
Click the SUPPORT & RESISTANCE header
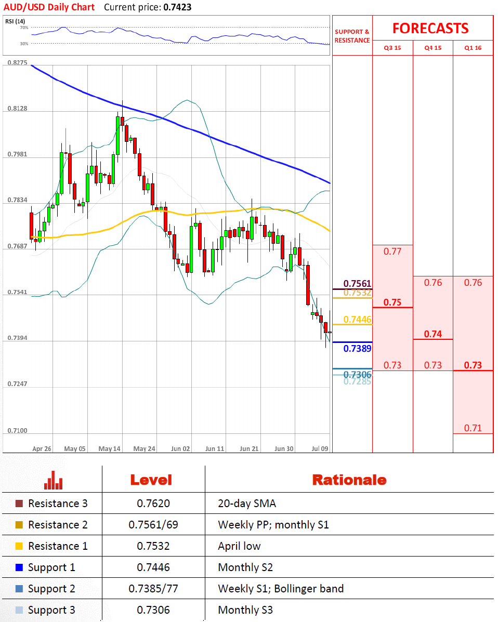[352, 36]
